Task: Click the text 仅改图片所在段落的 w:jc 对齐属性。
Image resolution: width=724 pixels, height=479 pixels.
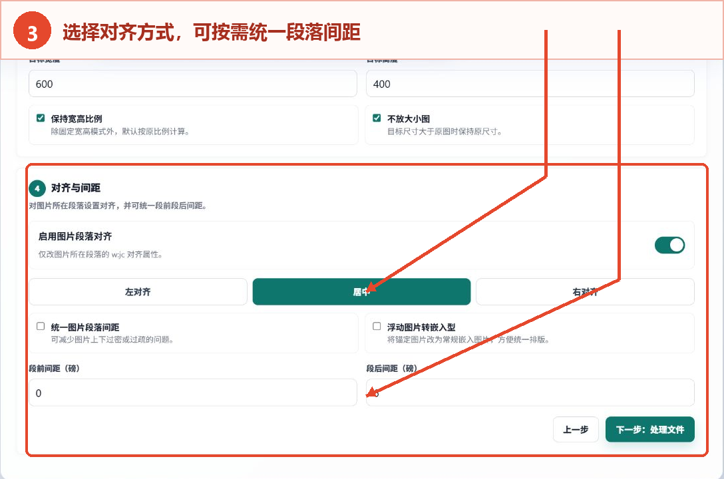Action: (x=100, y=254)
